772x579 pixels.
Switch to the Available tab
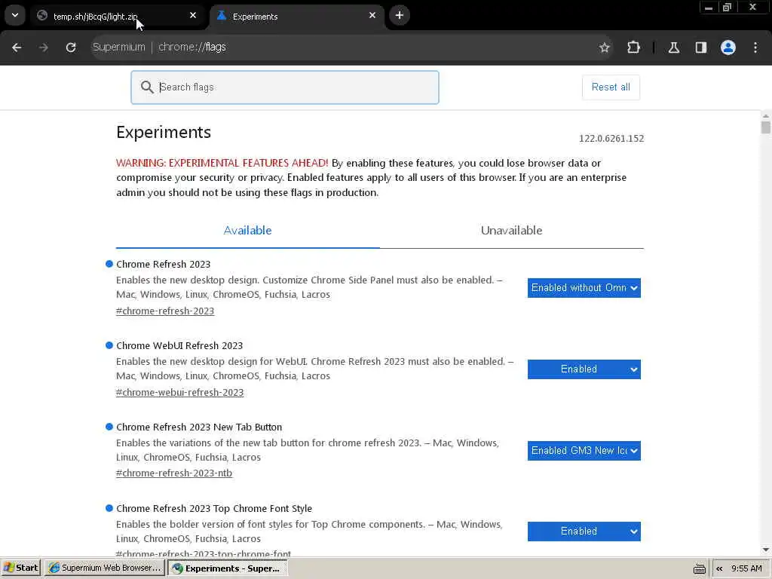[x=247, y=231]
